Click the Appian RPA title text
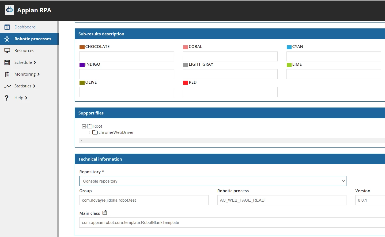Screen dimensions: 385x237 coord(34,10)
